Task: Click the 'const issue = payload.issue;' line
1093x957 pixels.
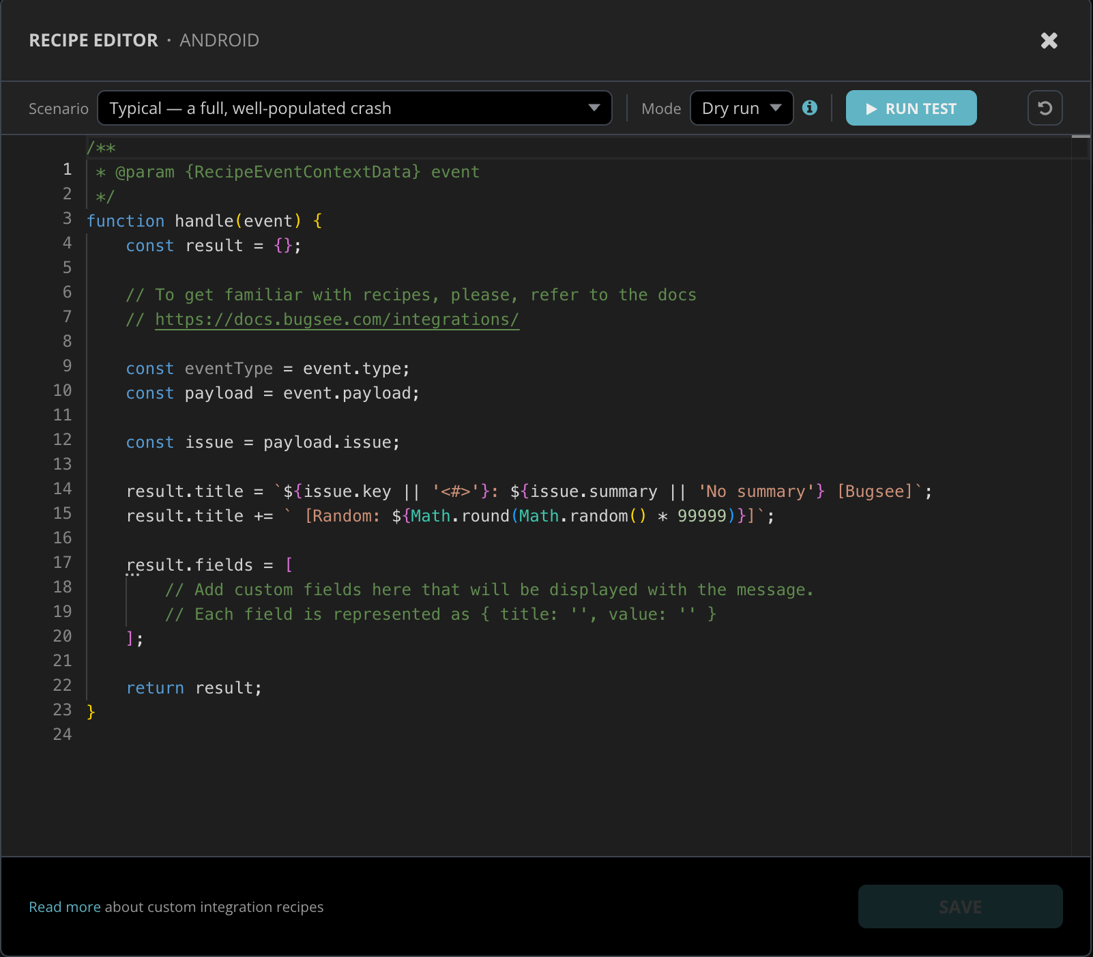Action: tap(263, 442)
